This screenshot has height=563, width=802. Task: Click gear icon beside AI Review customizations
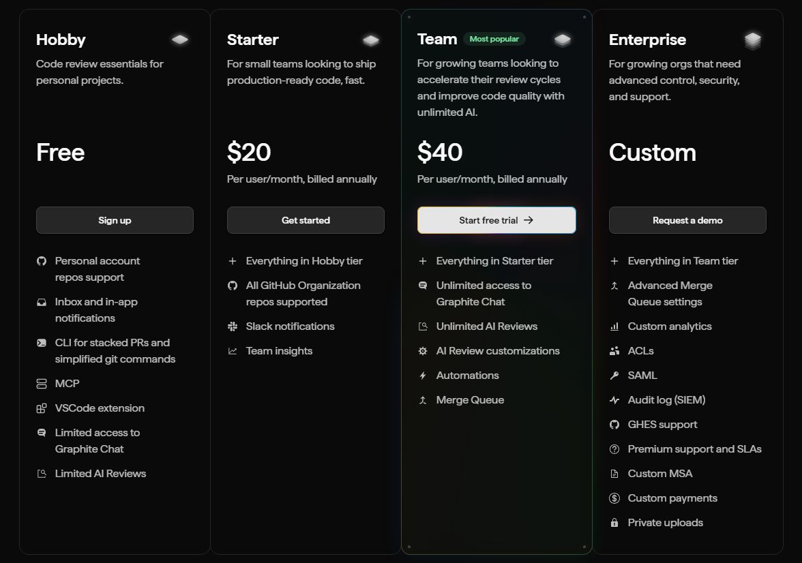click(x=423, y=351)
